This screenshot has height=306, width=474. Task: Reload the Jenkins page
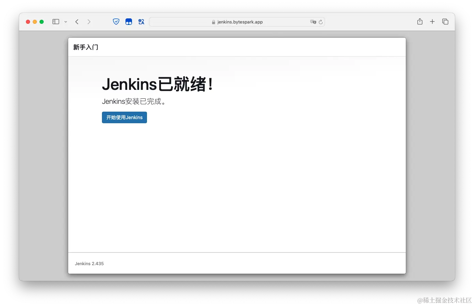point(321,22)
